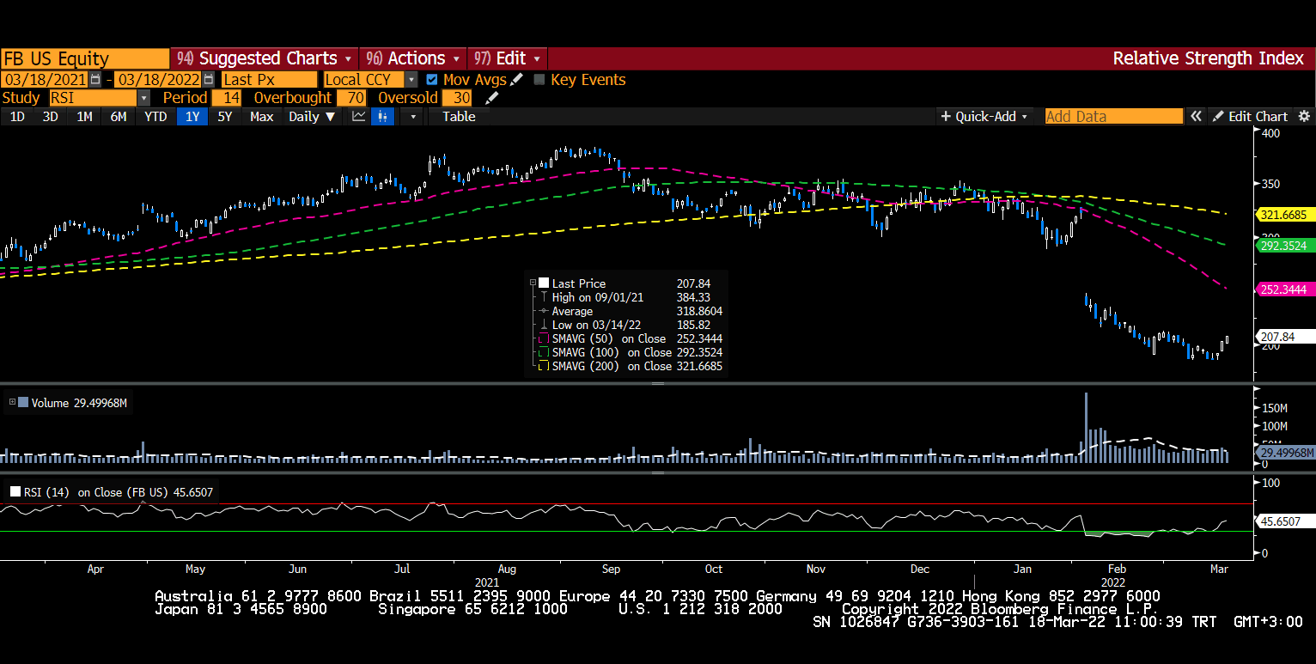Screen dimensions: 1316x664
Task: Switch to Table view
Action: pos(459,117)
